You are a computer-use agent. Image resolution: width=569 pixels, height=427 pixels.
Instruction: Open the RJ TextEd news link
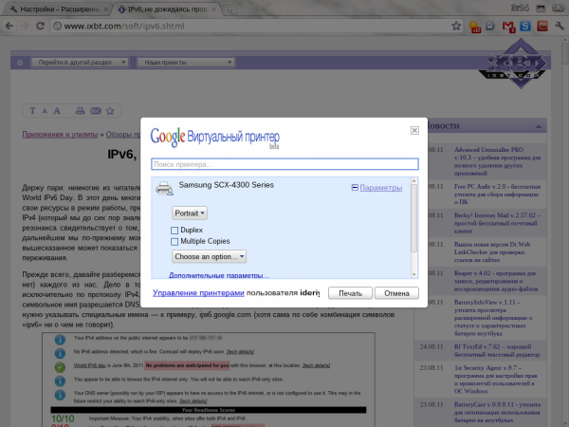[x=497, y=350]
